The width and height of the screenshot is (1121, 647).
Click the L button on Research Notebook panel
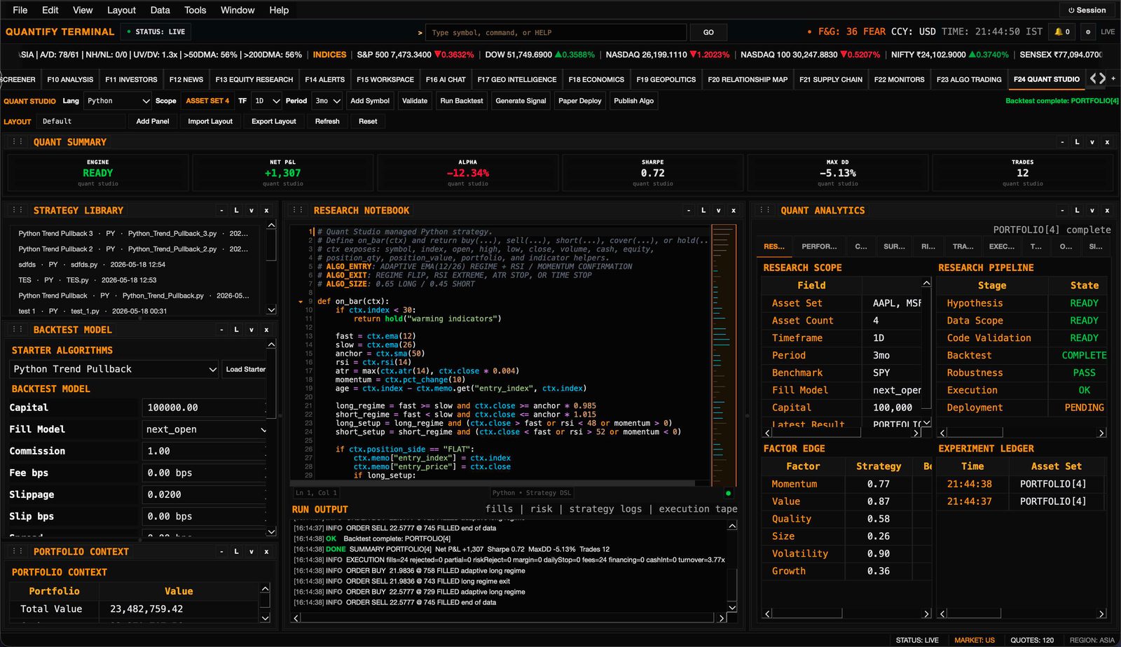tap(703, 211)
